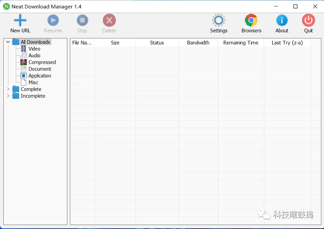This screenshot has width=324, height=229.
Task: Click the Quit power icon
Action: point(309,20)
